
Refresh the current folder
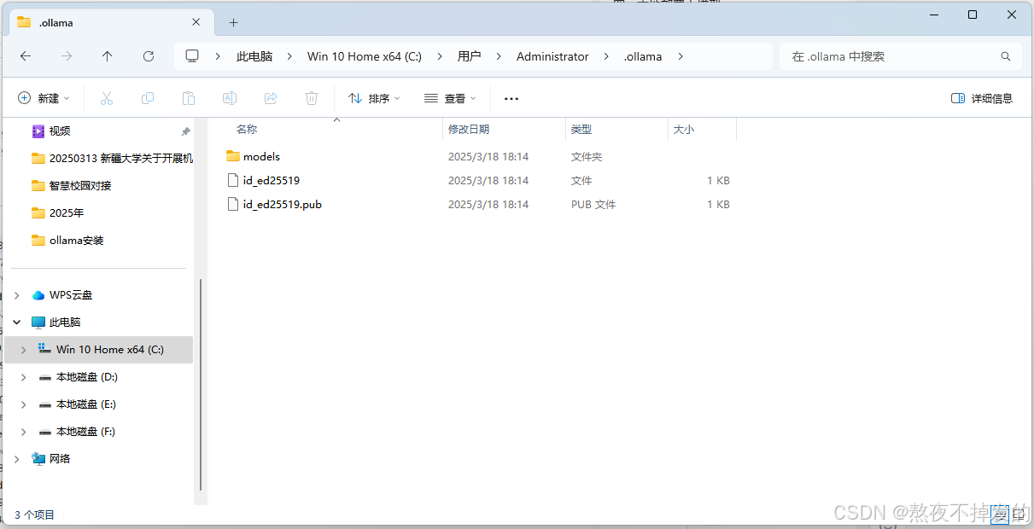click(149, 56)
